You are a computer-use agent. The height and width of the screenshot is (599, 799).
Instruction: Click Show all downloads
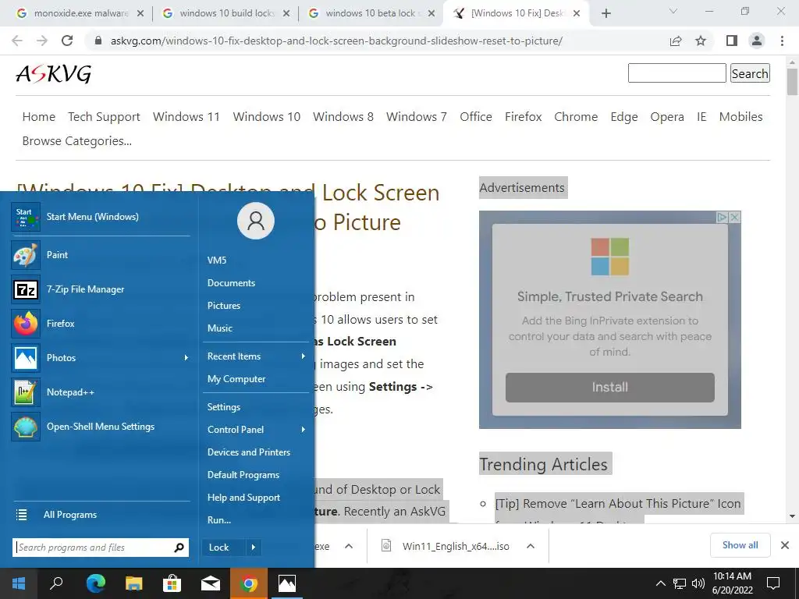coord(740,545)
